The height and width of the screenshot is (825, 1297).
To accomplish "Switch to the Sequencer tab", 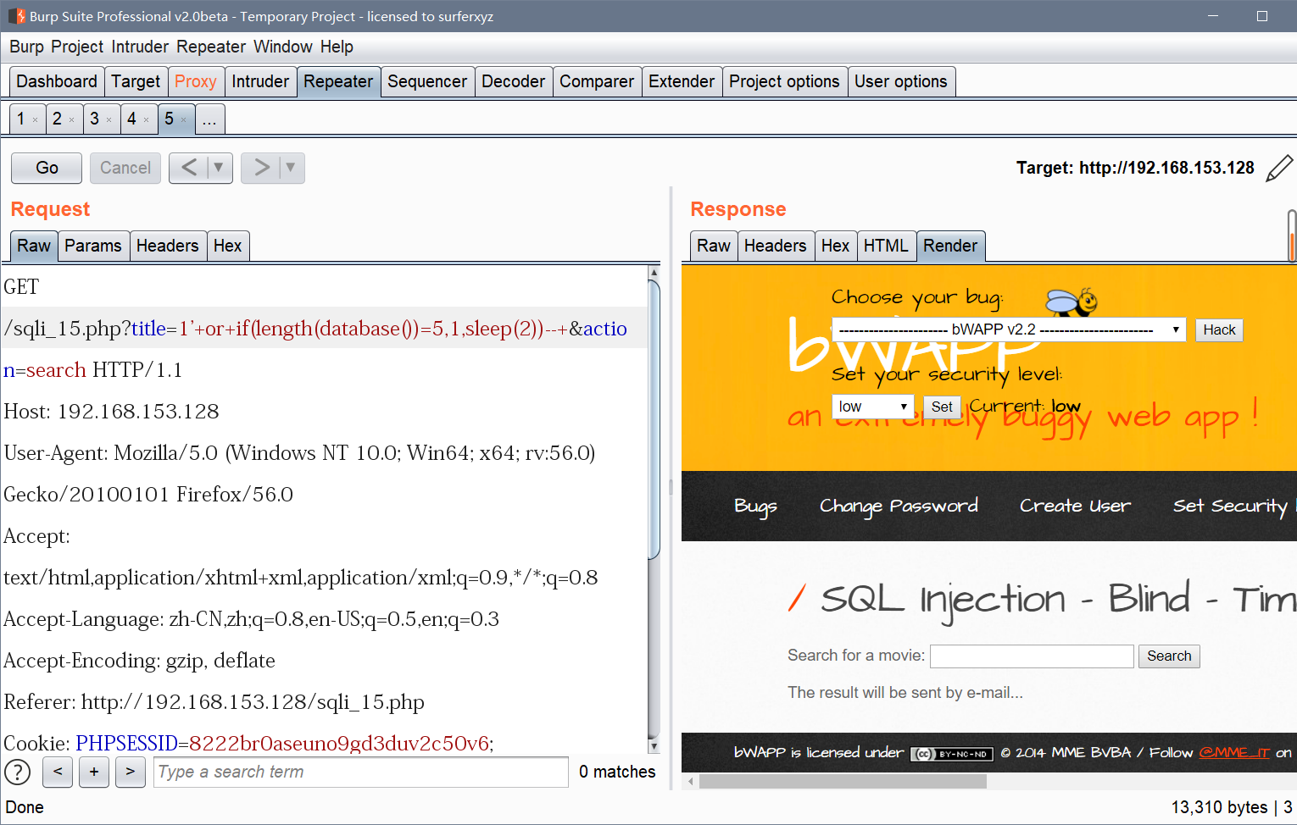I will tap(427, 81).
